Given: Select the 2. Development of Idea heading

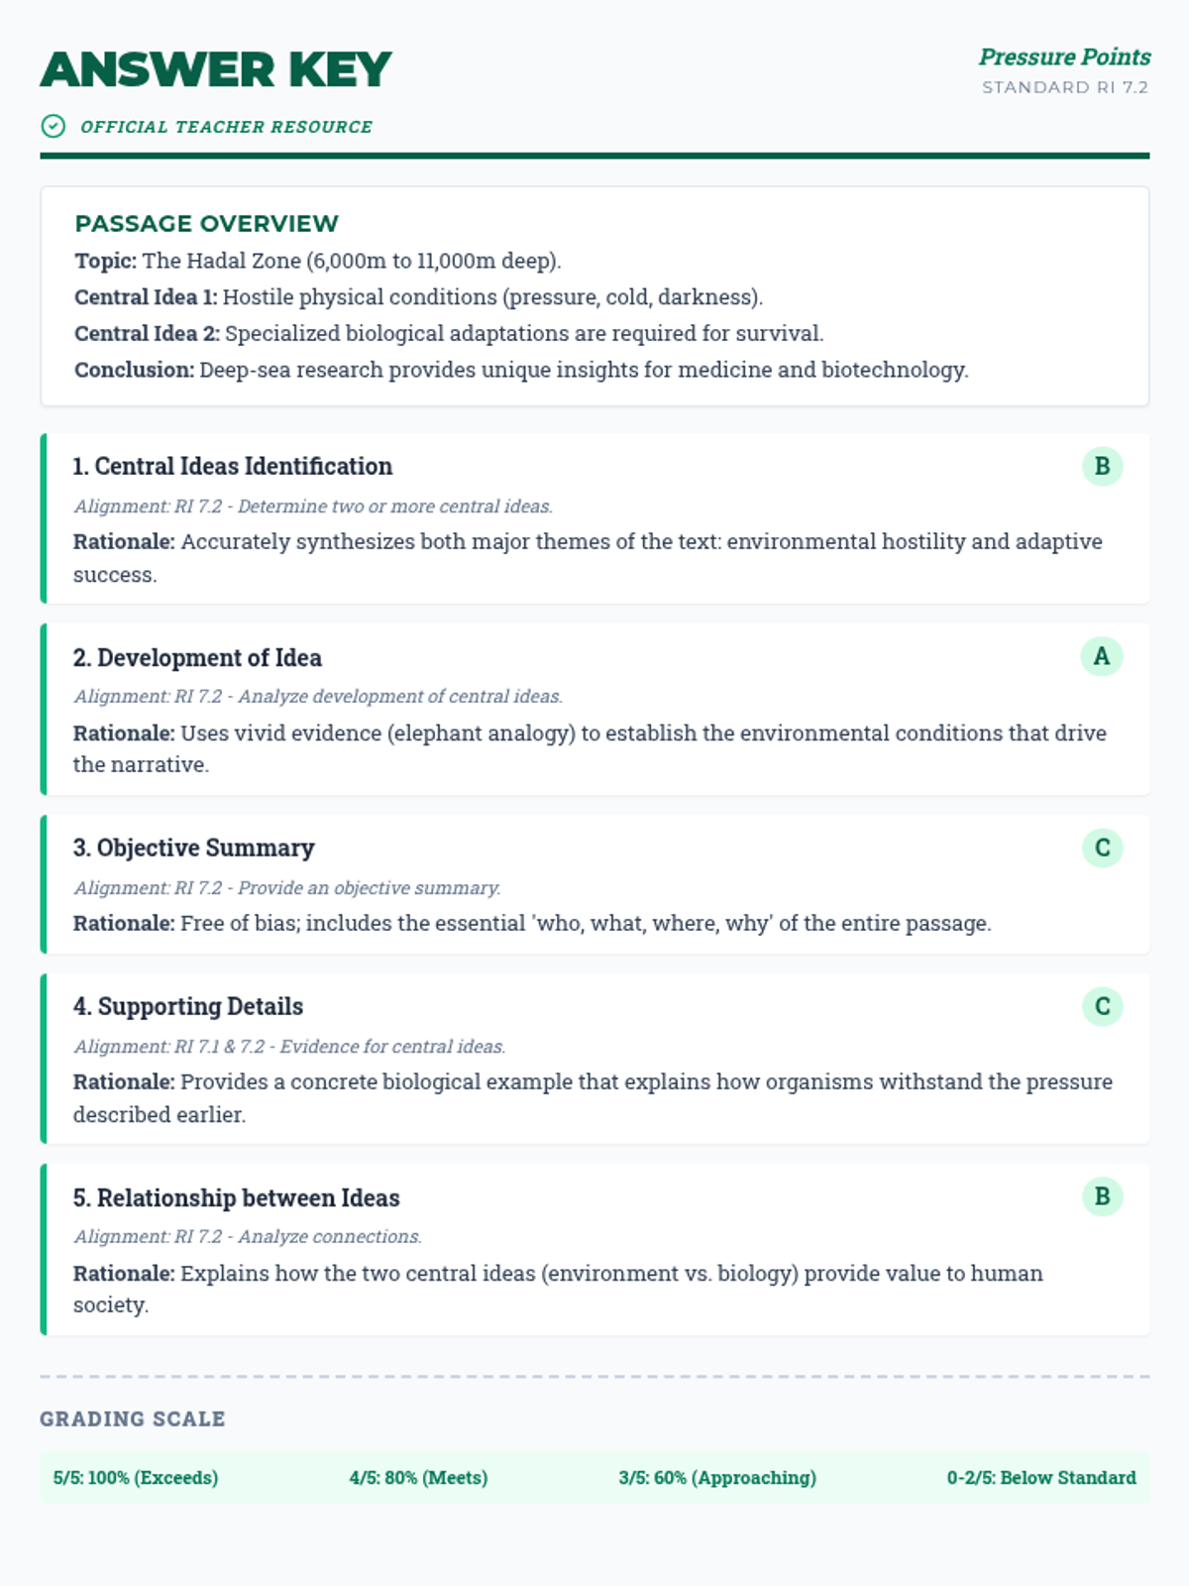Looking at the screenshot, I should (x=197, y=657).
